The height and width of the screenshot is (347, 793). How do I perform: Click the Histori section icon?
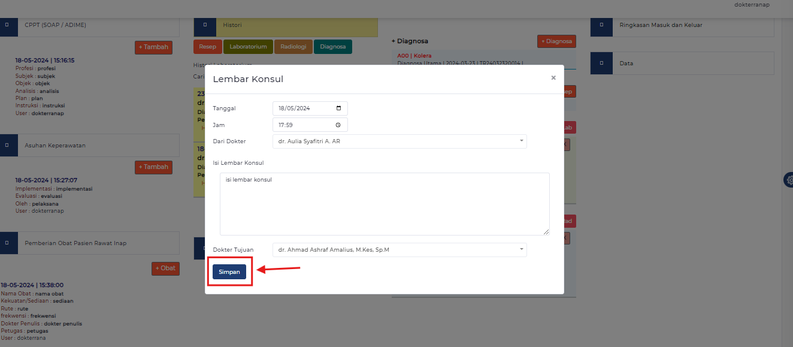pyautogui.click(x=205, y=25)
